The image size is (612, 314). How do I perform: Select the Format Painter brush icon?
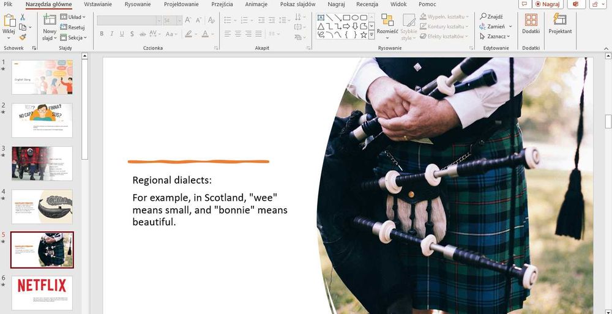[23, 37]
